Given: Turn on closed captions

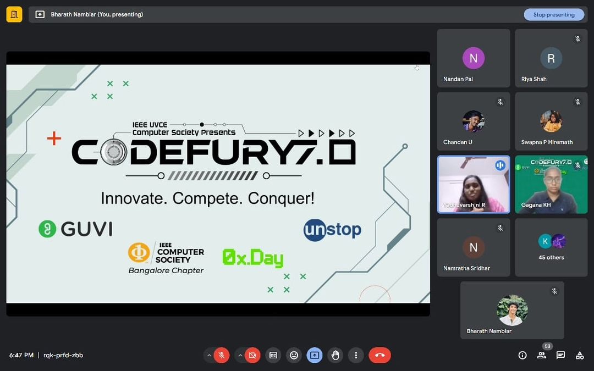Looking at the screenshot, I should click(x=273, y=355).
